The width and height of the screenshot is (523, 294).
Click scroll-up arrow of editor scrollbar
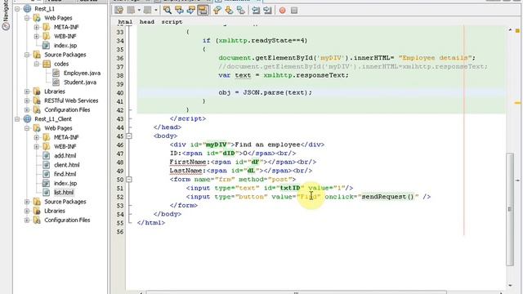coord(510,30)
